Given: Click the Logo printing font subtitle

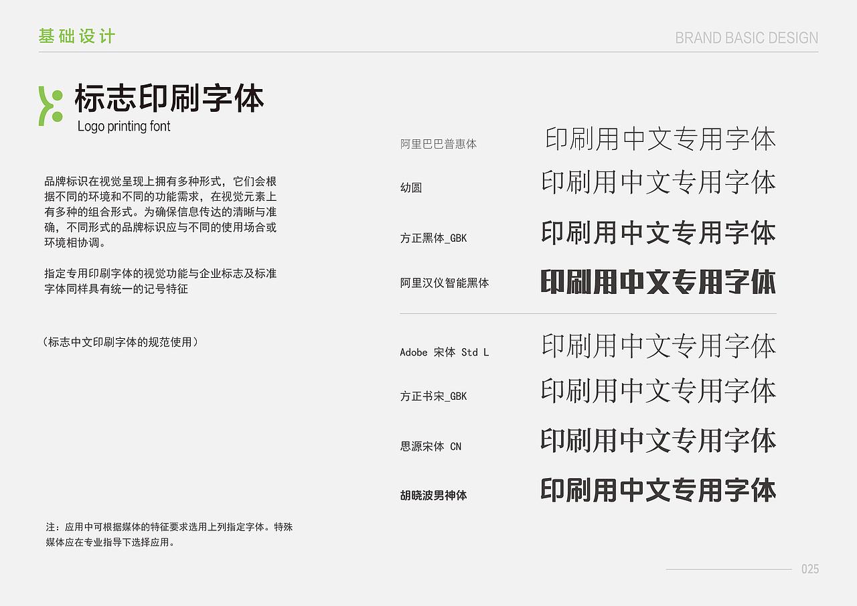Looking at the screenshot, I should [x=124, y=127].
